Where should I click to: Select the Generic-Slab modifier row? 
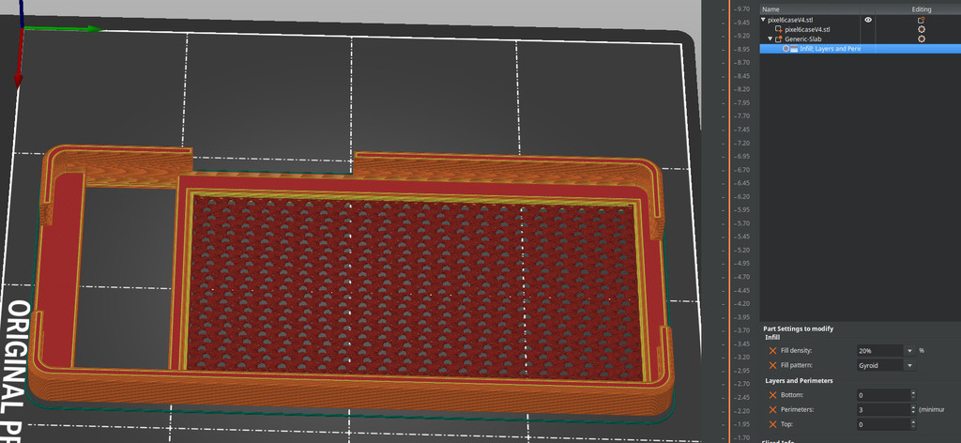(861, 39)
